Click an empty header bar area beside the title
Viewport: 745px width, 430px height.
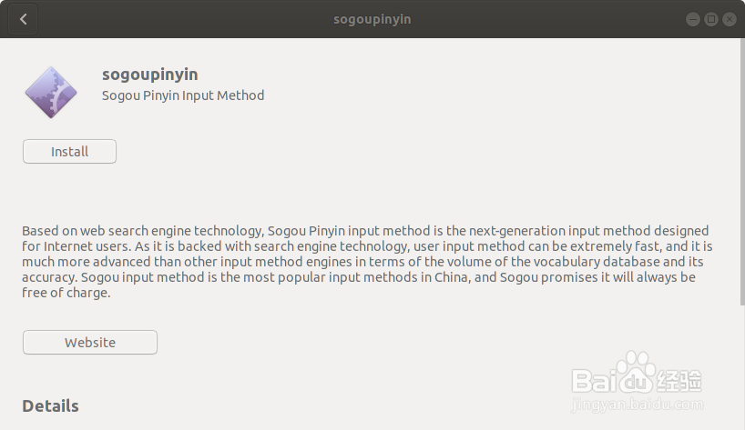click(190, 19)
